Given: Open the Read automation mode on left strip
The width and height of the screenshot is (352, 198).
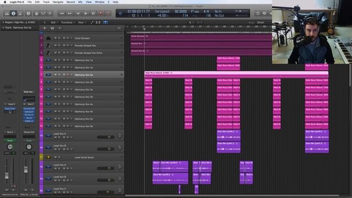Looking at the screenshot, I should (x=10, y=141).
